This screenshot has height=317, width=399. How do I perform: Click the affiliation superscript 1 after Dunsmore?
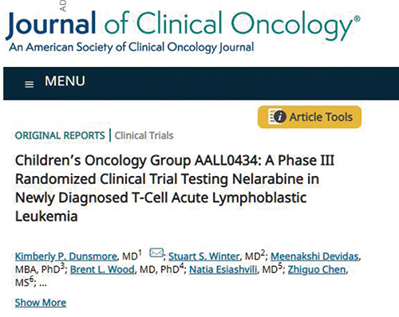[140, 252]
